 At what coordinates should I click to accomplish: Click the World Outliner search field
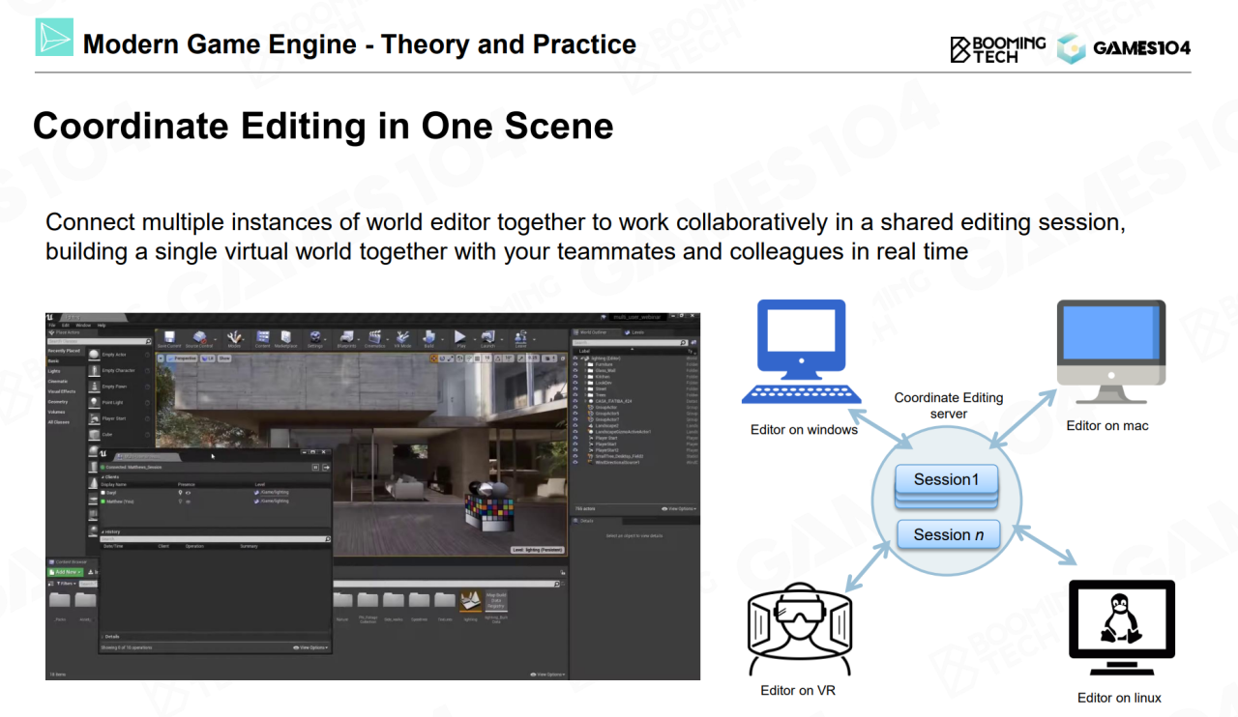click(629, 341)
